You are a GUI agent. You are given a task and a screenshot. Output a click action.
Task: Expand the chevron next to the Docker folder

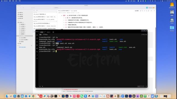pyautogui.click(x=26, y=38)
